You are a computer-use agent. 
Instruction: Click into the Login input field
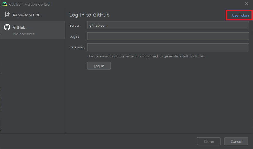[x=168, y=36]
